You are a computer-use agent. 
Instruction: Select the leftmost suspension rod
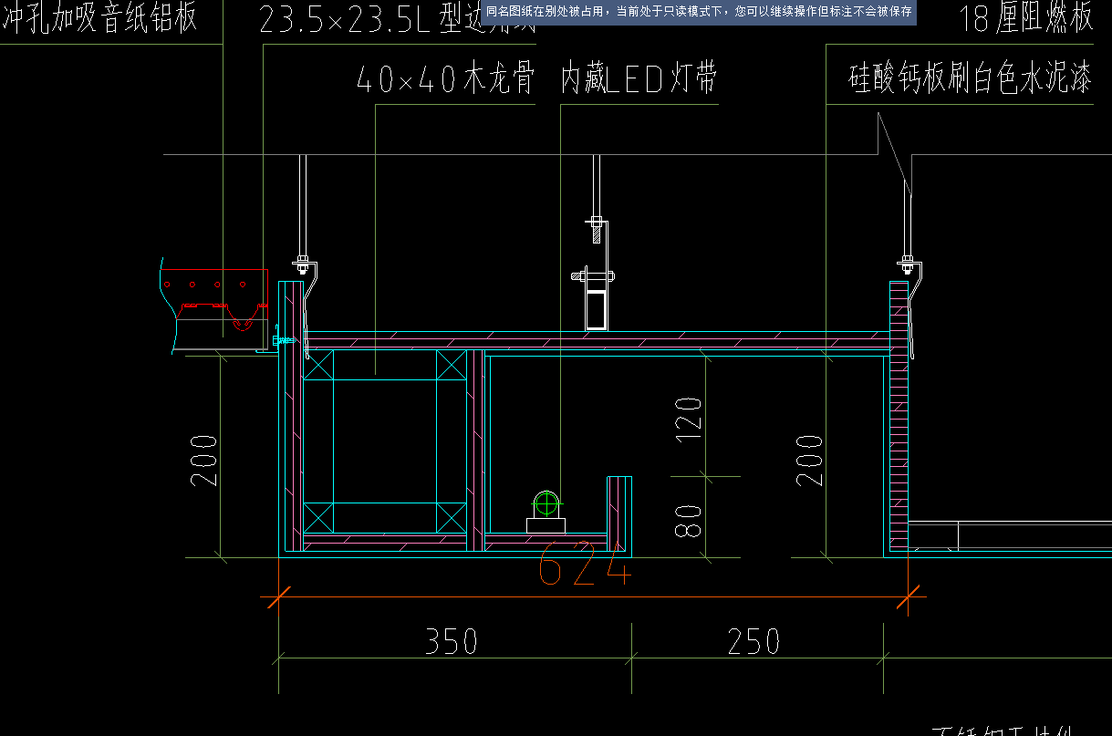click(x=301, y=210)
